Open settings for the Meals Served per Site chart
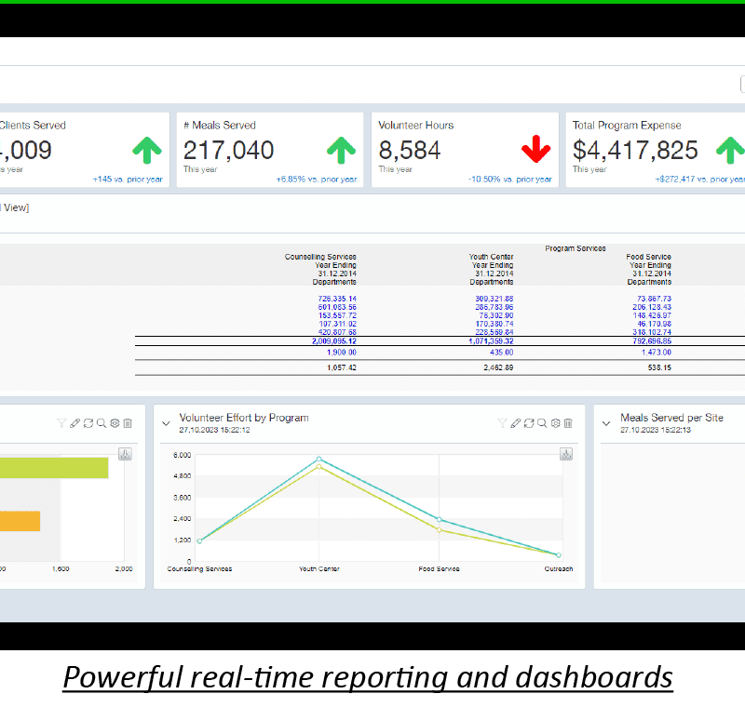 pyautogui.click(x=742, y=423)
